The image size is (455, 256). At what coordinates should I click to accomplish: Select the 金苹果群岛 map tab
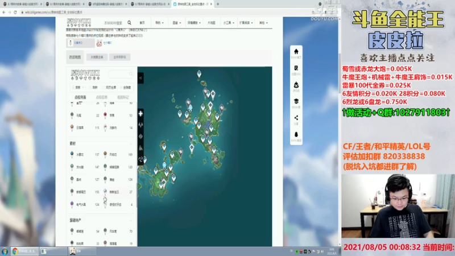[119, 57]
